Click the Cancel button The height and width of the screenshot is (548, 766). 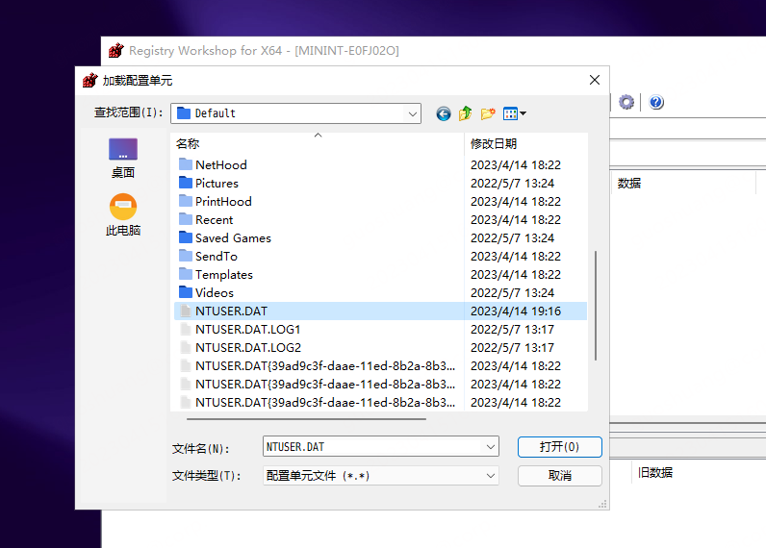(x=559, y=476)
